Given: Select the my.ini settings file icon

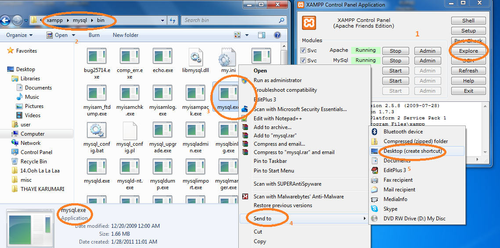Looking at the screenshot, I should 228,56.
